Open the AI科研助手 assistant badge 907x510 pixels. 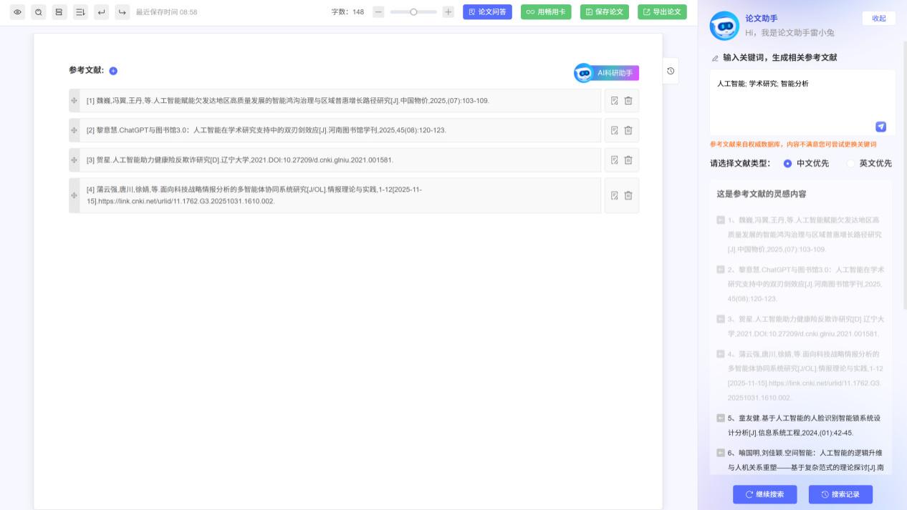pos(607,72)
